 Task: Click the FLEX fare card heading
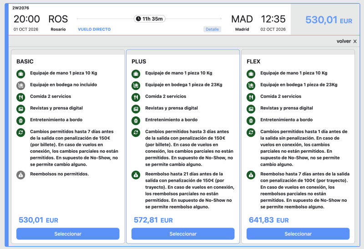[253, 61]
